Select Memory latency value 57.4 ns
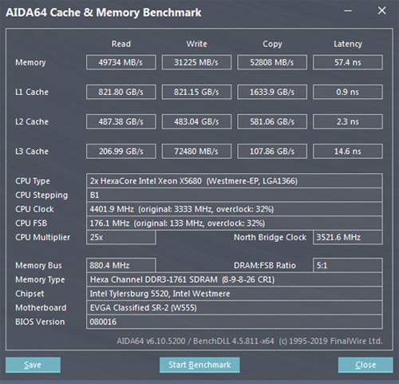The height and width of the screenshot is (384, 399). coord(348,62)
